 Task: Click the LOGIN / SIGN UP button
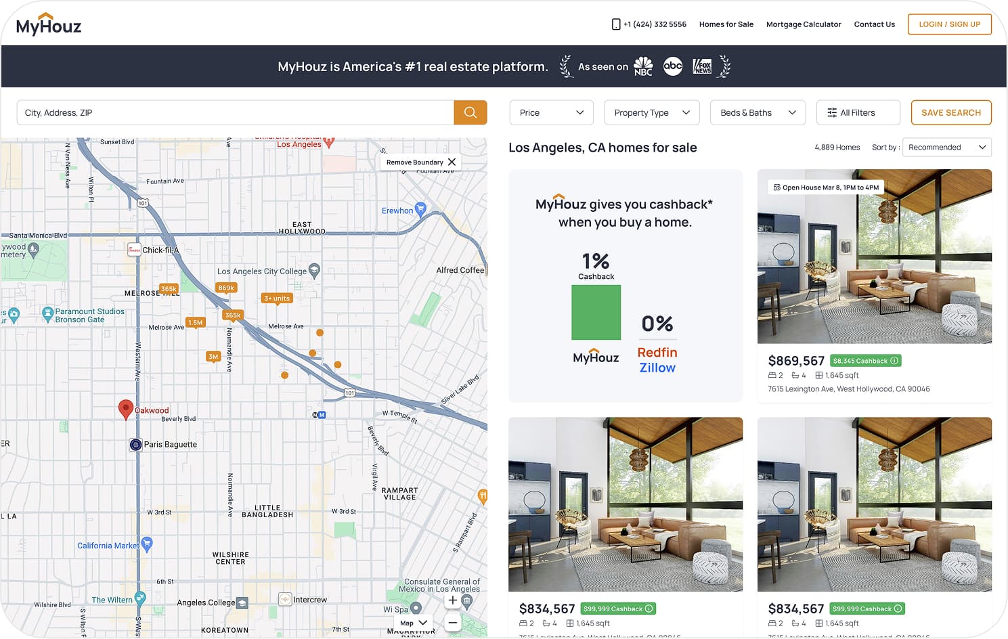949,24
